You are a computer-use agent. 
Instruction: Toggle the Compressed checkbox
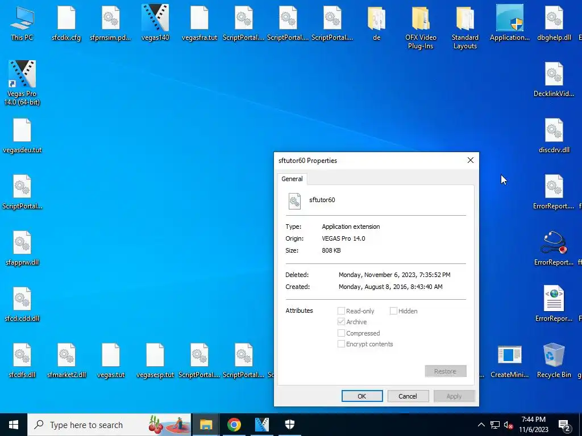click(341, 333)
